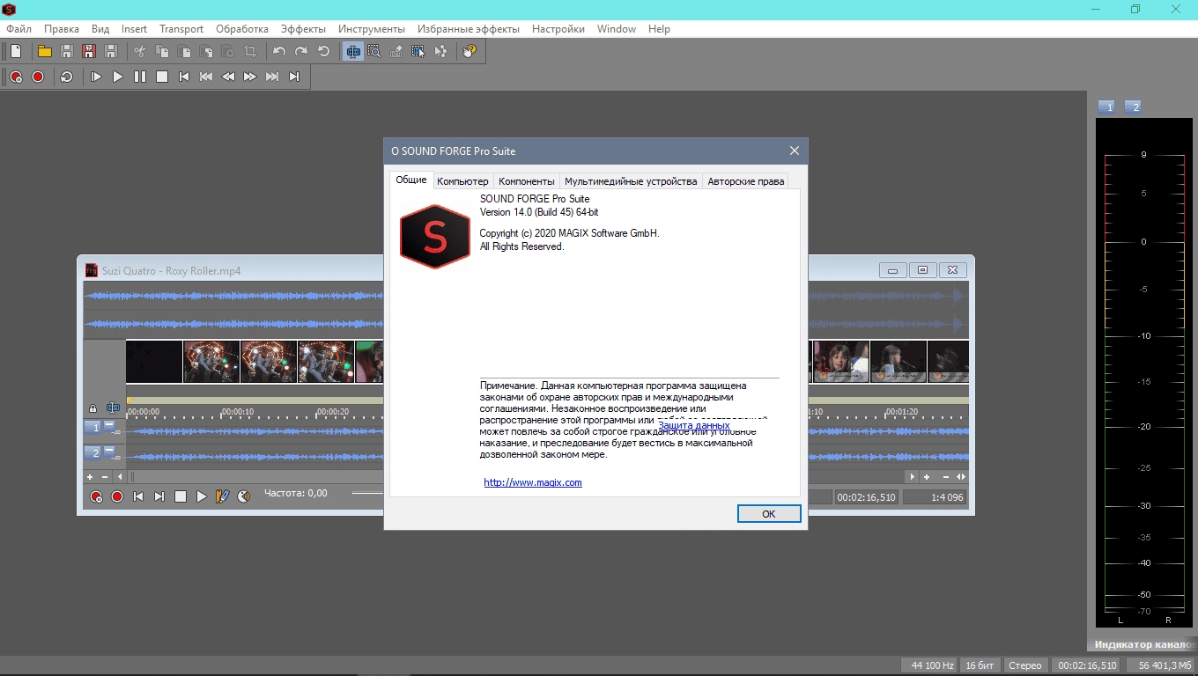The height and width of the screenshot is (676, 1198).
Task: Switch to the Компьютер tab in About dialog
Action: pos(462,181)
